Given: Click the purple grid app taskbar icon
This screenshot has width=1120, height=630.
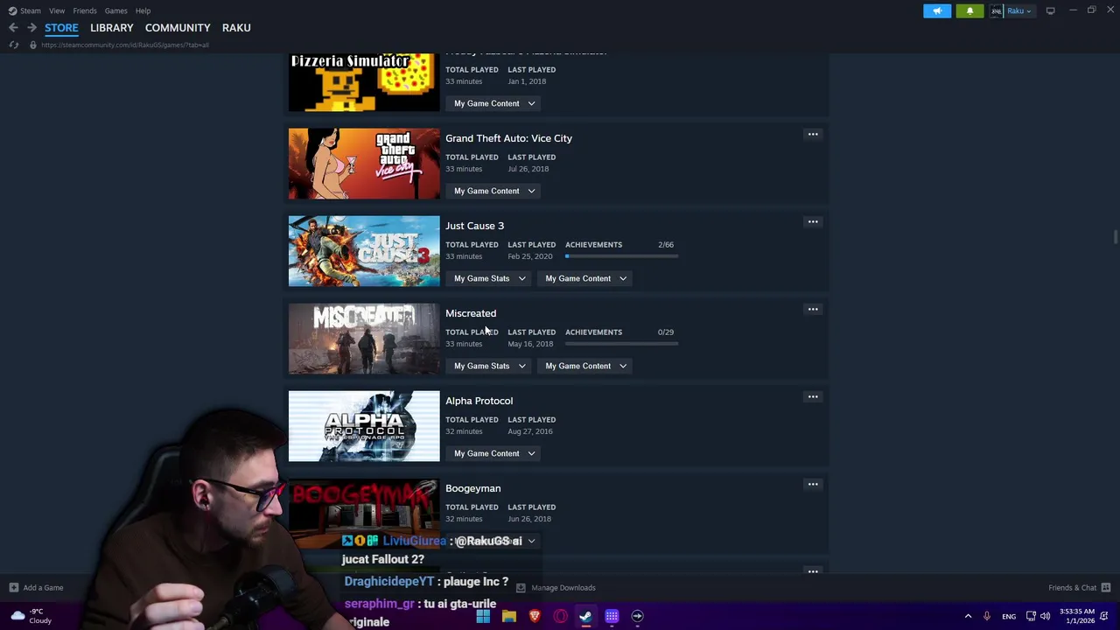Looking at the screenshot, I should [x=612, y=616].
